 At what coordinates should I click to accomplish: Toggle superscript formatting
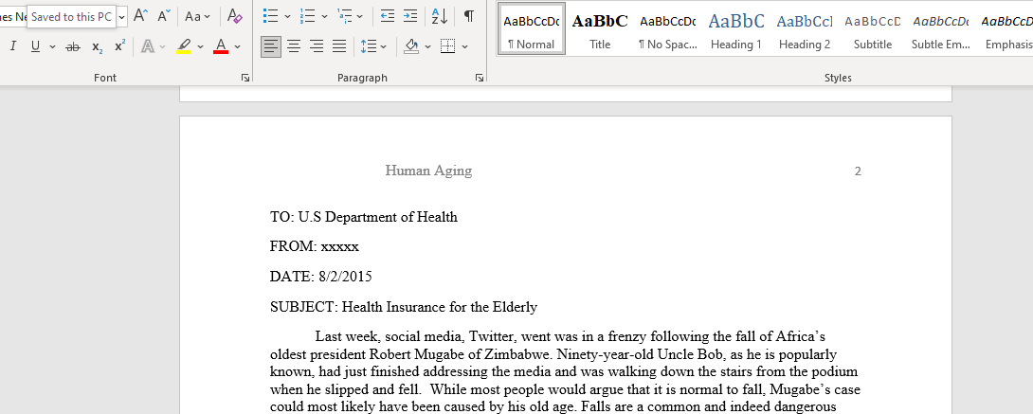point(119,46)
